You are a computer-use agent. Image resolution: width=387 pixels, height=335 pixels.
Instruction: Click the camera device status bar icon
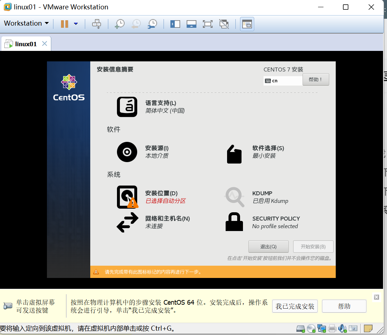click(x=353, y=329)
